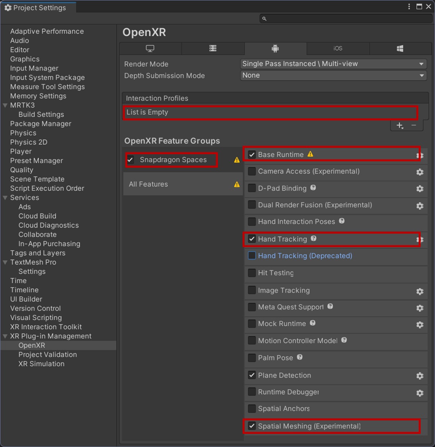
Task: Click the add interaction profile plus button
Action: (400, 126)
